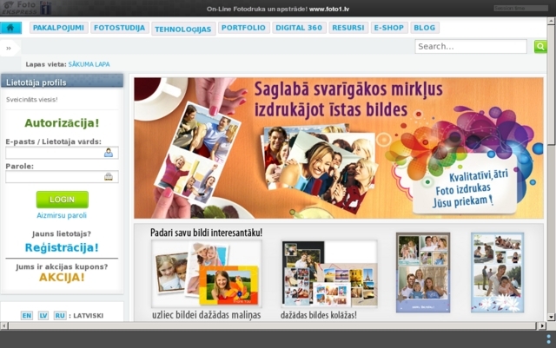This screenshot has width=556, height=348.
Task: Click the Parole password field
Action: point(62,176)
